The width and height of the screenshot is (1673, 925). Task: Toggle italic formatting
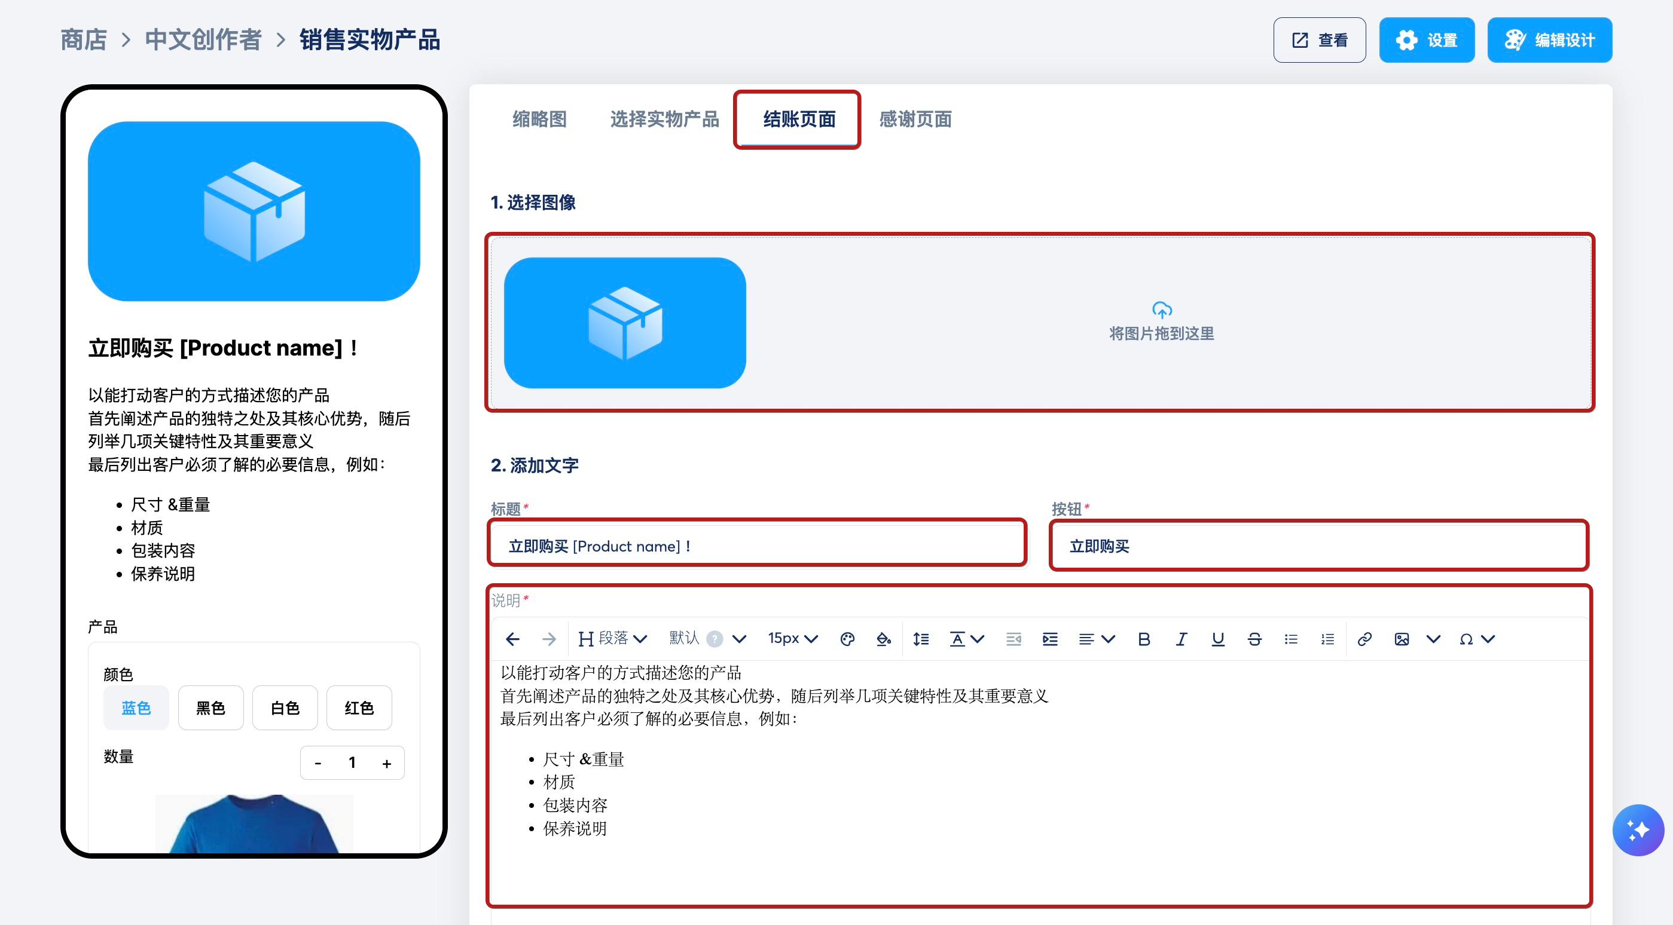point(1181,639)
